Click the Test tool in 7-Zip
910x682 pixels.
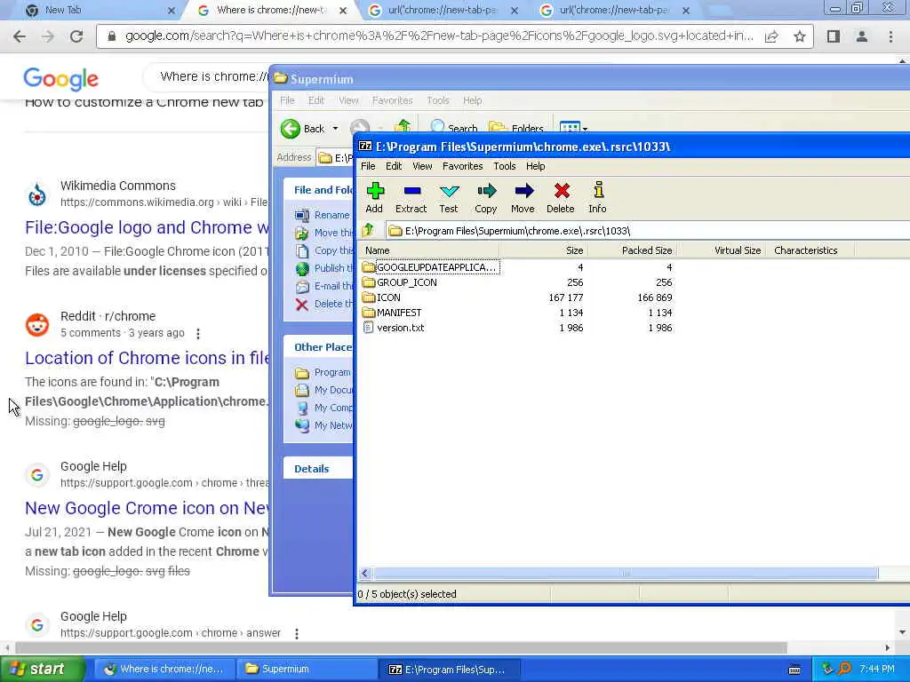[449, 198]
